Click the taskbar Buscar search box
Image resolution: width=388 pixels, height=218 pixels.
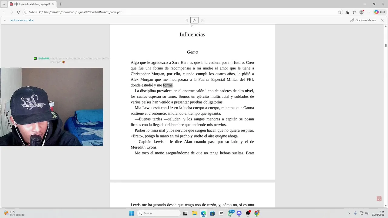159,213
